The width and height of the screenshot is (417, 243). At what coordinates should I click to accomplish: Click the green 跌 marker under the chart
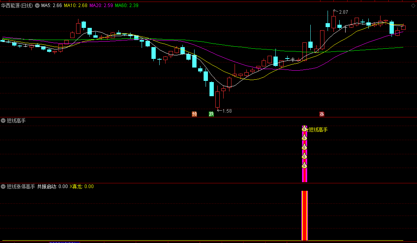tap(211, 114)
